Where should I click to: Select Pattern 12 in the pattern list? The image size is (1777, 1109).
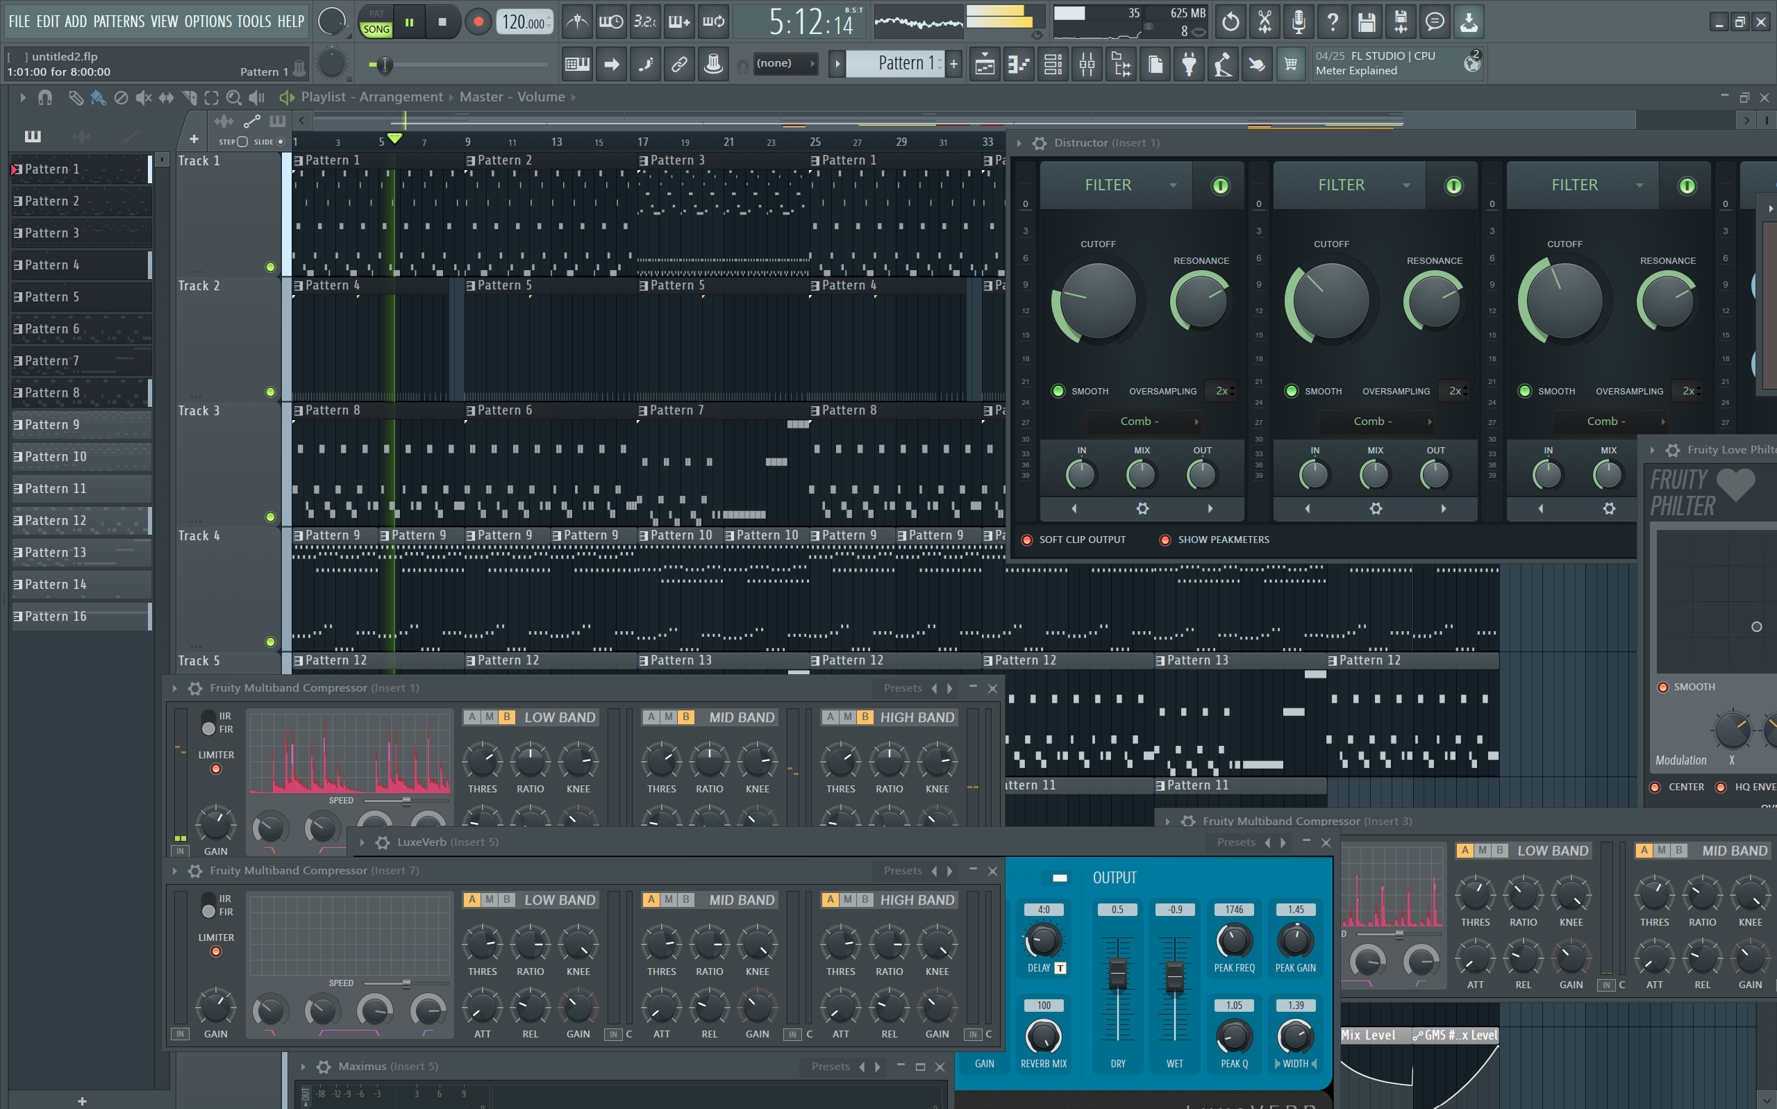[81, 521]
